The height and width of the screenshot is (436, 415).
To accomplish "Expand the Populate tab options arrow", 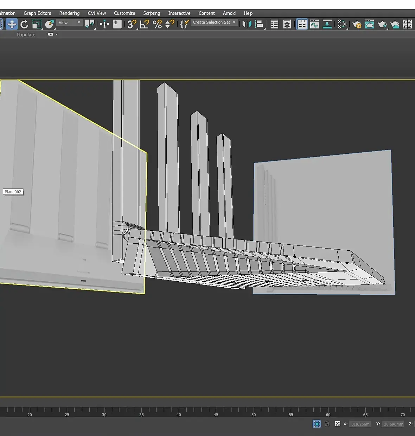I will coord(56,34).
